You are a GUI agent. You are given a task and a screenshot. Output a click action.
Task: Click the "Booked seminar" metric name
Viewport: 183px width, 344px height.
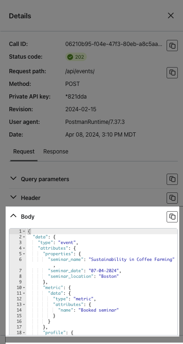99,310
